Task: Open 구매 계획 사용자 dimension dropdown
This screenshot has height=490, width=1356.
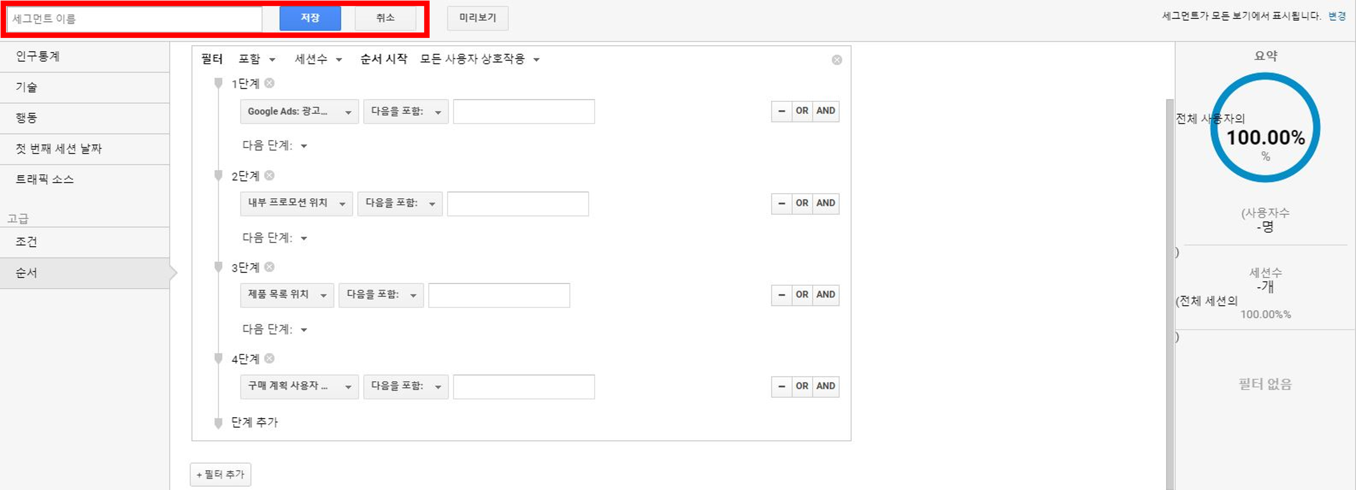Action: pos(299,387)
